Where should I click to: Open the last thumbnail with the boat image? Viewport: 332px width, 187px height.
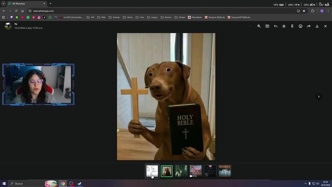pyautogui.click(x=225, y=171)
